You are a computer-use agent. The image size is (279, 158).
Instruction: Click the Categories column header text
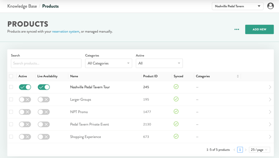(x=203, y=76)
